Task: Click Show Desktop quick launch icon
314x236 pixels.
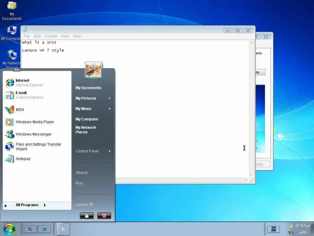Action: click(30, 229)
